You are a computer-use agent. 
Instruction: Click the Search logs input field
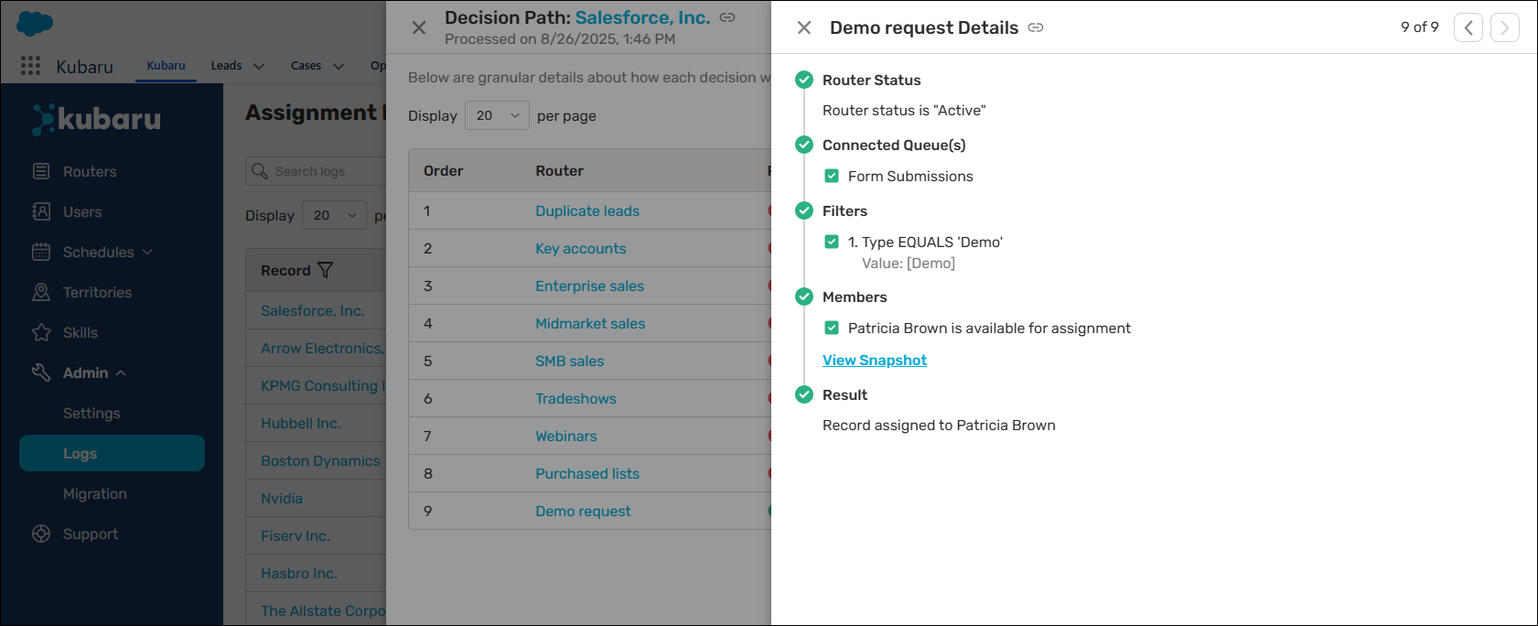317,171
